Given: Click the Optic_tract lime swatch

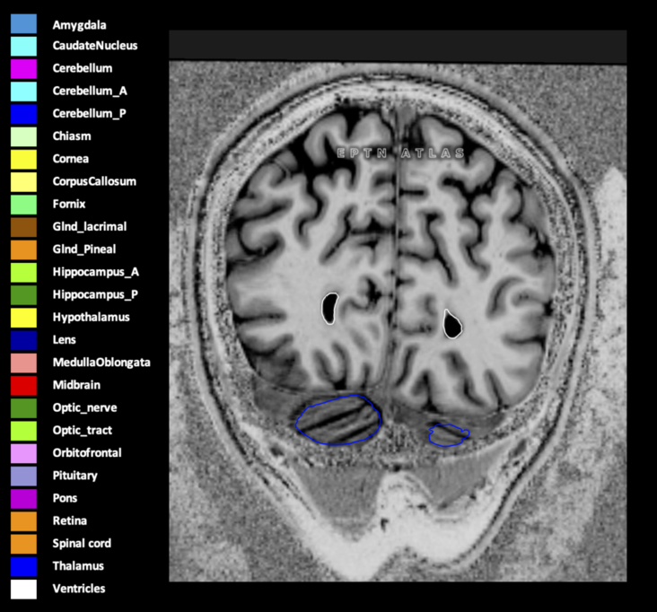Looking at the screenshot, I should pyautogui.click(x=23, y=431).
